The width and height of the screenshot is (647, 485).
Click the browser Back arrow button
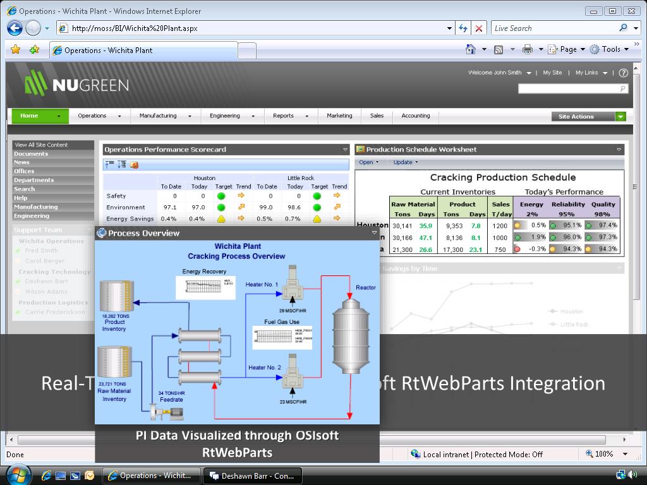(15, 28)
